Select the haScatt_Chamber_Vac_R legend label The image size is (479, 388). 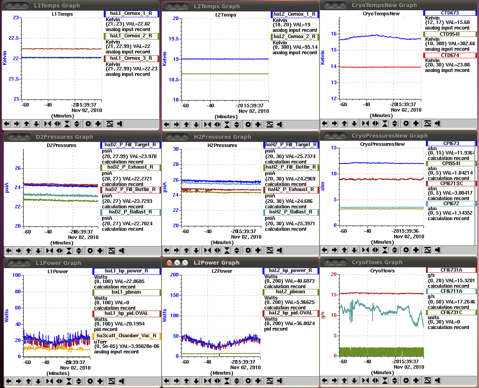click(x=127, y=336)
